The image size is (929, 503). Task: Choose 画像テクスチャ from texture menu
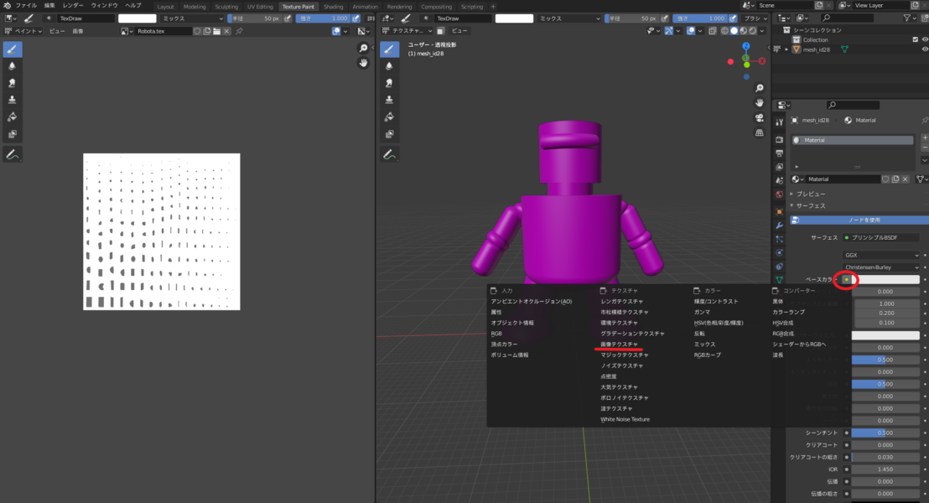619,345
